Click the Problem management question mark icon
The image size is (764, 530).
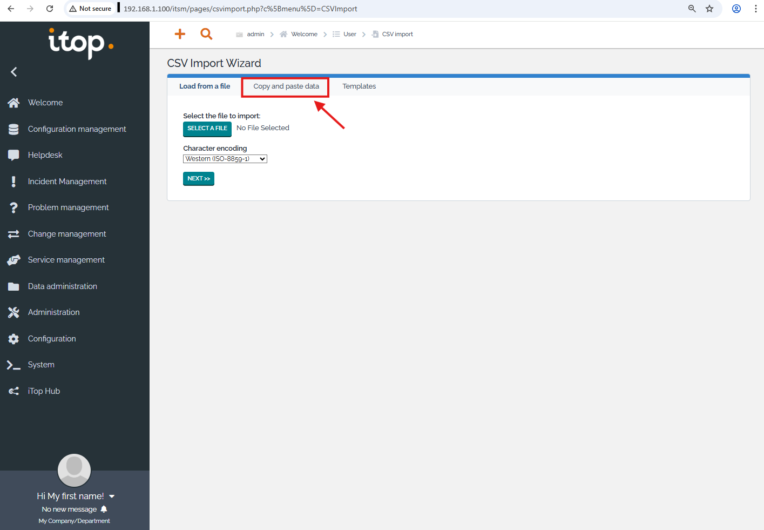(13, 207)
